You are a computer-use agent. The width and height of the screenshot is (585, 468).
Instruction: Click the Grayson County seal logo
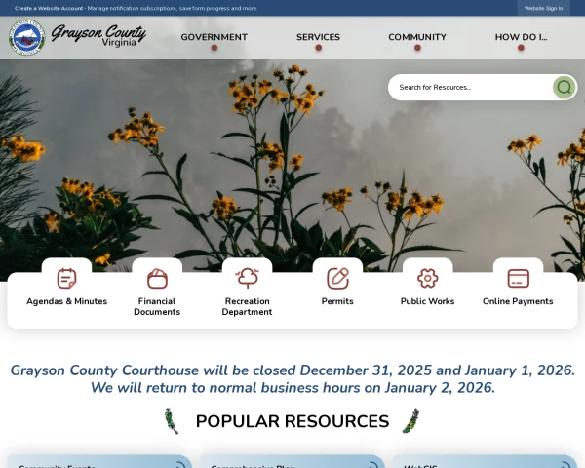[x=27, y=37]
